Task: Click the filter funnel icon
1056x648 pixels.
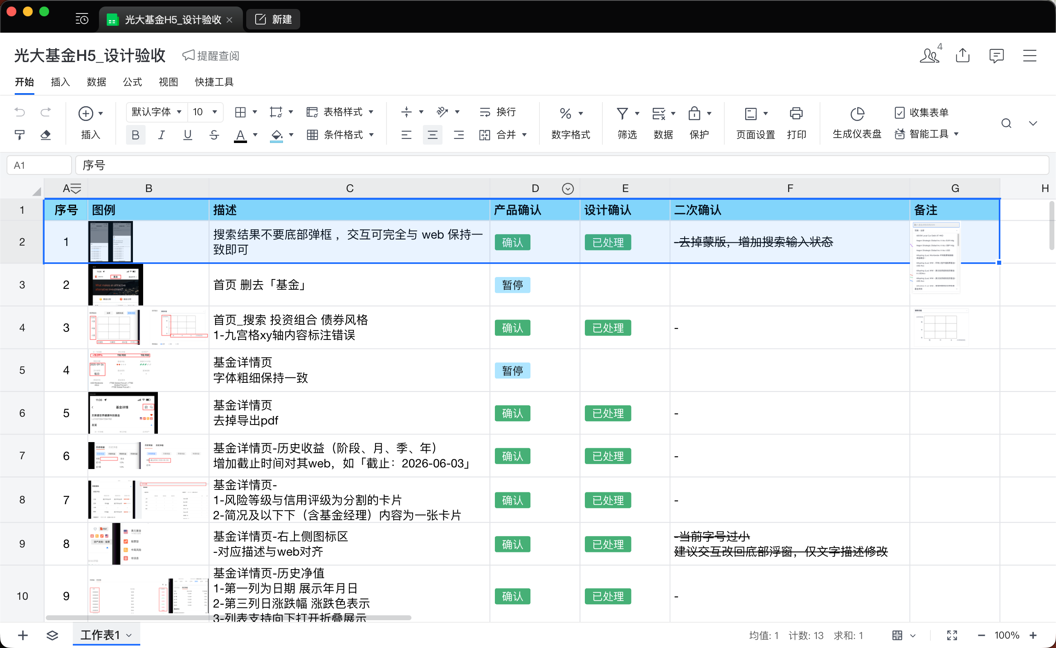Action: point(622,113)
